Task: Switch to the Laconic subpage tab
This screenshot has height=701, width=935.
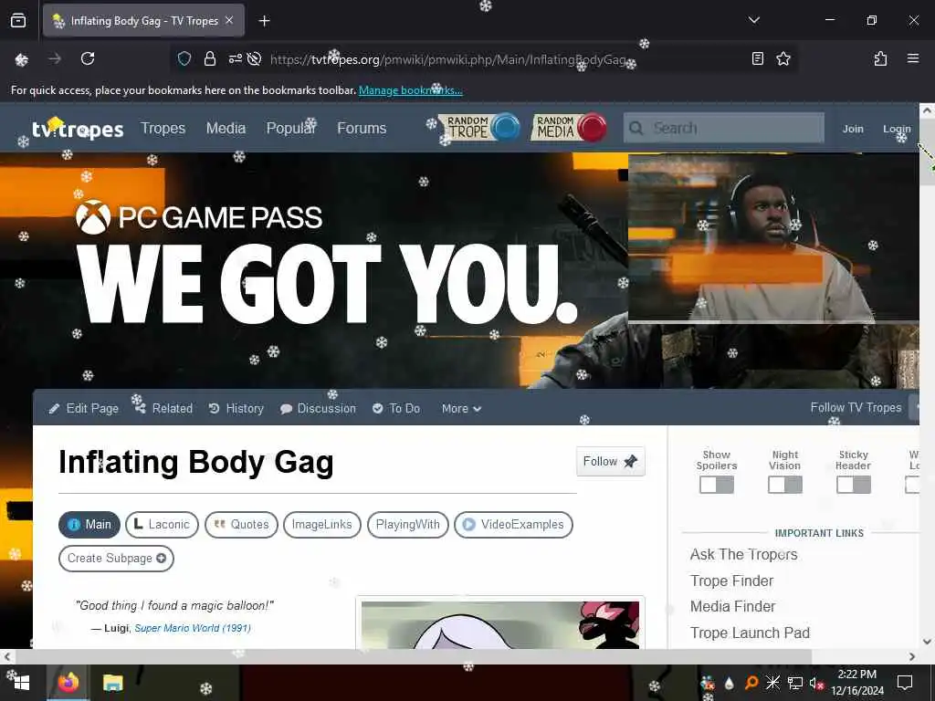Action: [162, 525]
